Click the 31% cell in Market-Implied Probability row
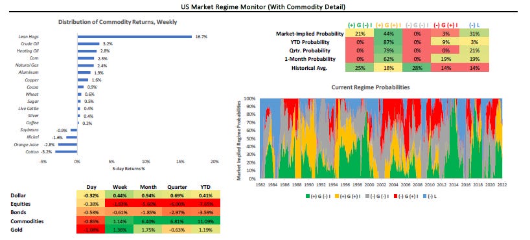The height and width of the screenshot is (240, 530). (x=474, y=34)
